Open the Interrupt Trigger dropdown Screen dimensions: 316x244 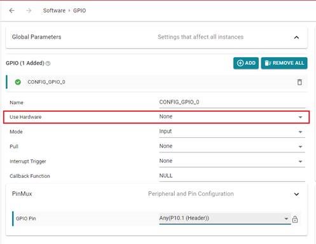pos(232,161)
